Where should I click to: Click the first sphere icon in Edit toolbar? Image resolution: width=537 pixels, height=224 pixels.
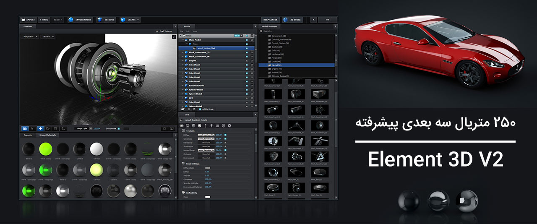[x=182, y=125]
